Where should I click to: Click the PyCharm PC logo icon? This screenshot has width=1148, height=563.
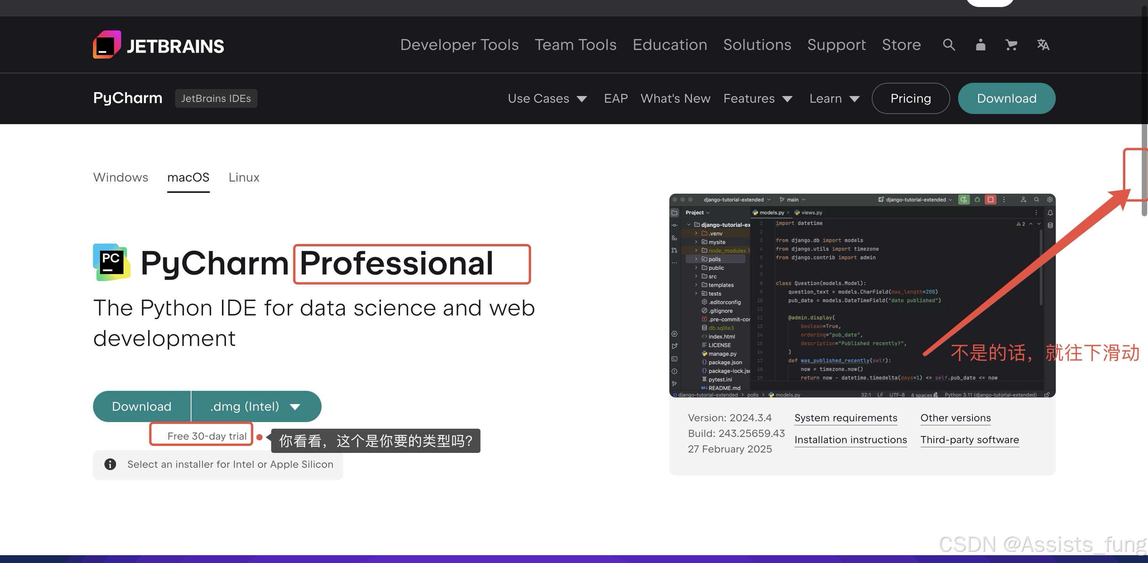point(111,262)
